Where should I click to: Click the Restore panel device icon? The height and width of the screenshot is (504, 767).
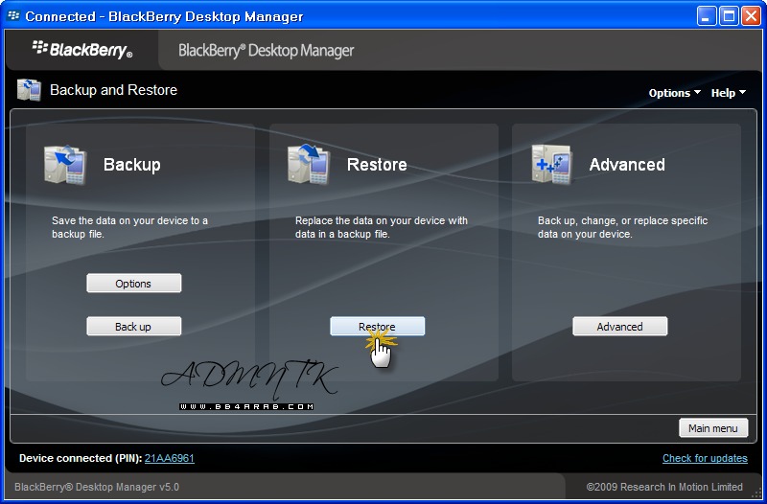point(309,164)
